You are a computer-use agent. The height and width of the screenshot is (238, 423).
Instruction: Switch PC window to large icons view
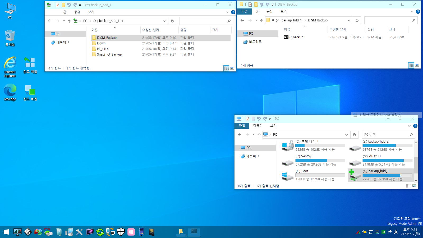pos(414,186)
